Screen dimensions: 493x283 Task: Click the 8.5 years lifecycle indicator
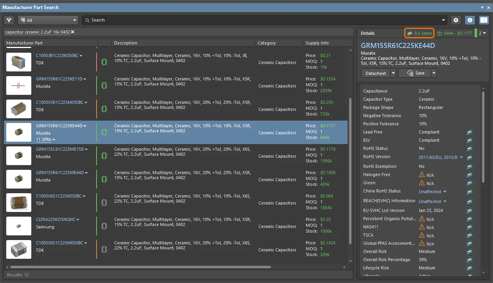[419, 33]
